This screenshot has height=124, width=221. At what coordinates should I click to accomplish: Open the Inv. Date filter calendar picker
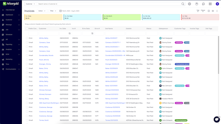tap(70, 33)
